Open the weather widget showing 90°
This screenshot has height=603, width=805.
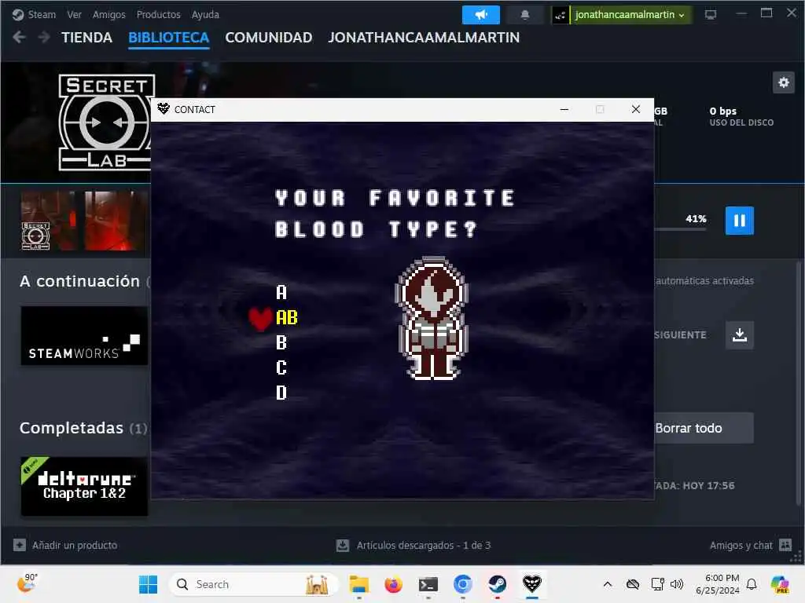[x=26, y=583]
